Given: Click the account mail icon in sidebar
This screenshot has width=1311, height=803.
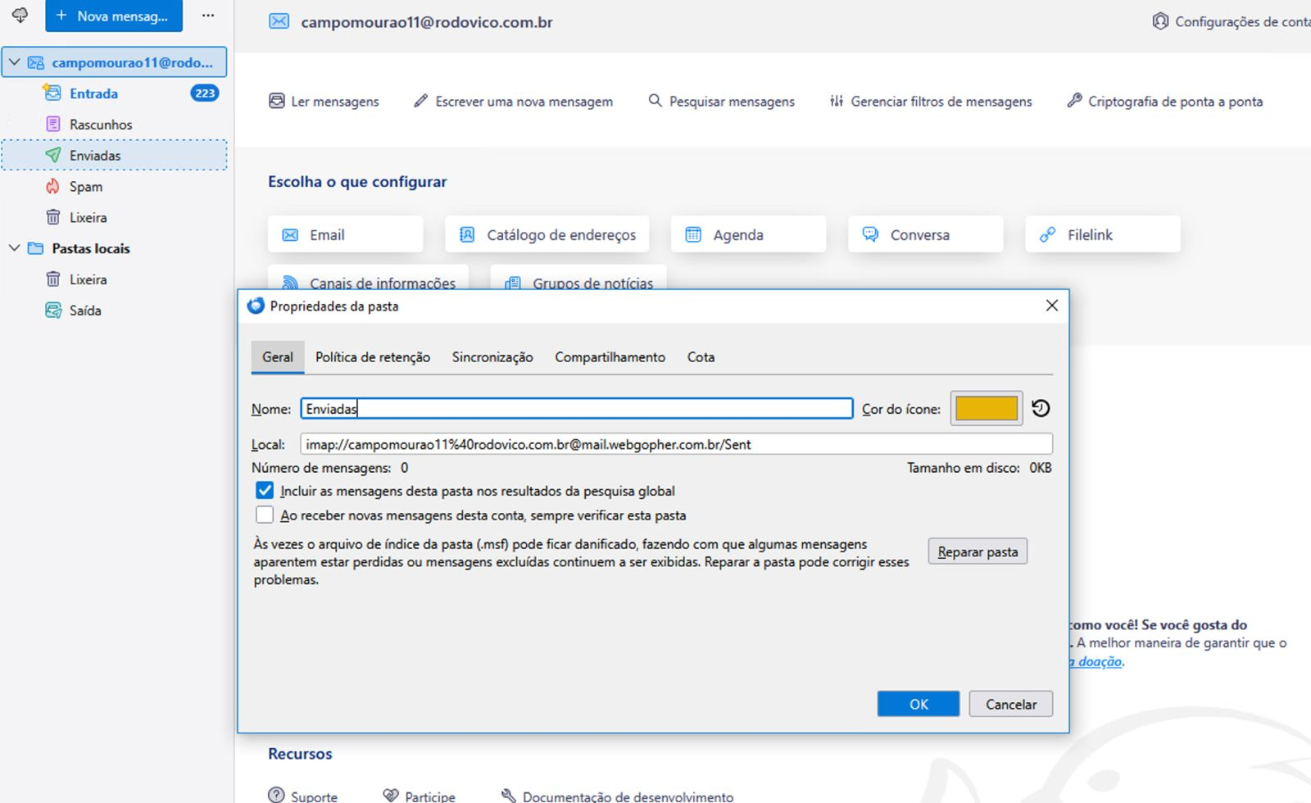Looking at the screenshot, I should tap(36, 62).
